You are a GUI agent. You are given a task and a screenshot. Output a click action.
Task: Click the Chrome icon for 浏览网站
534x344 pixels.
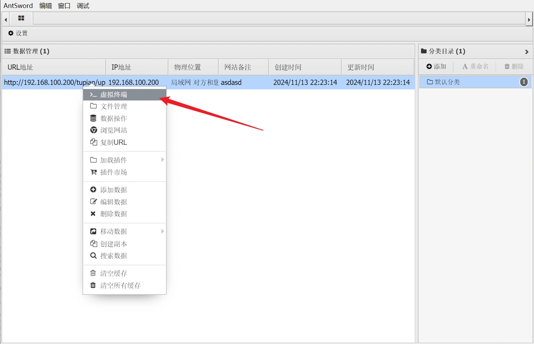point(93,130)
